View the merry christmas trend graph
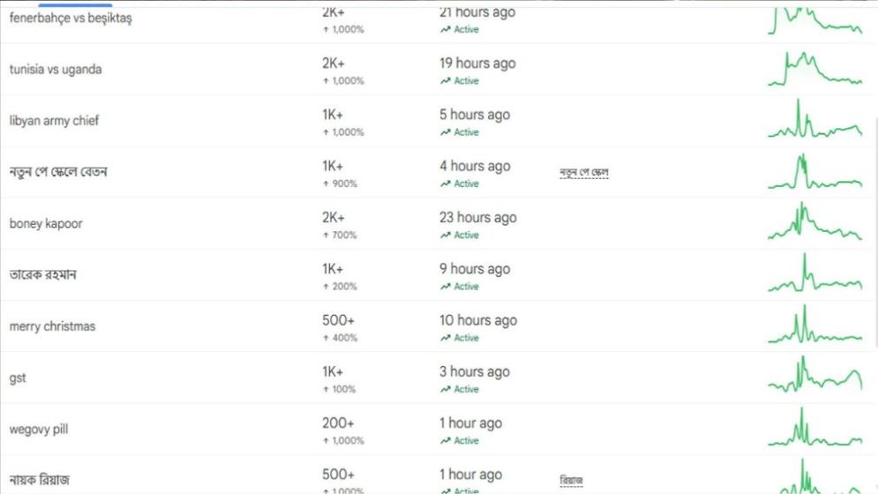Screen dimensions: 878x494 815,327
